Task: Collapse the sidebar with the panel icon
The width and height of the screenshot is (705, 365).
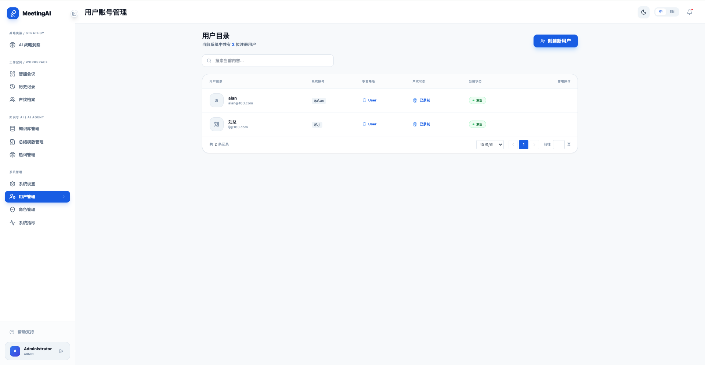Action: pos(74,14)
